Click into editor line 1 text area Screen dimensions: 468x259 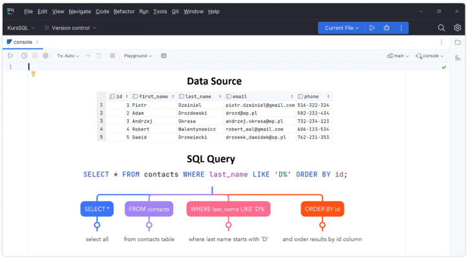194,66
